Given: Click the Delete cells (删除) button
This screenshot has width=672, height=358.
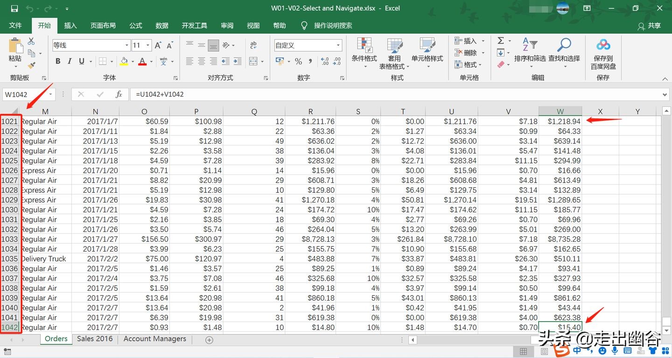Looking at the screenshot, I should (x=469, y=53).
